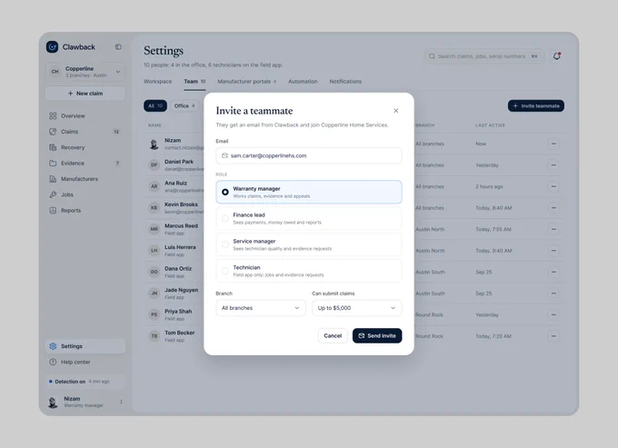Switch to the Manufacturer portals tab
The height and width of the screenshot is (448, 618).
[246, 81]
